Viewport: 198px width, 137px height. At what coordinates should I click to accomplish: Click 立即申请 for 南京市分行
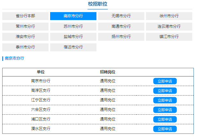165,81
